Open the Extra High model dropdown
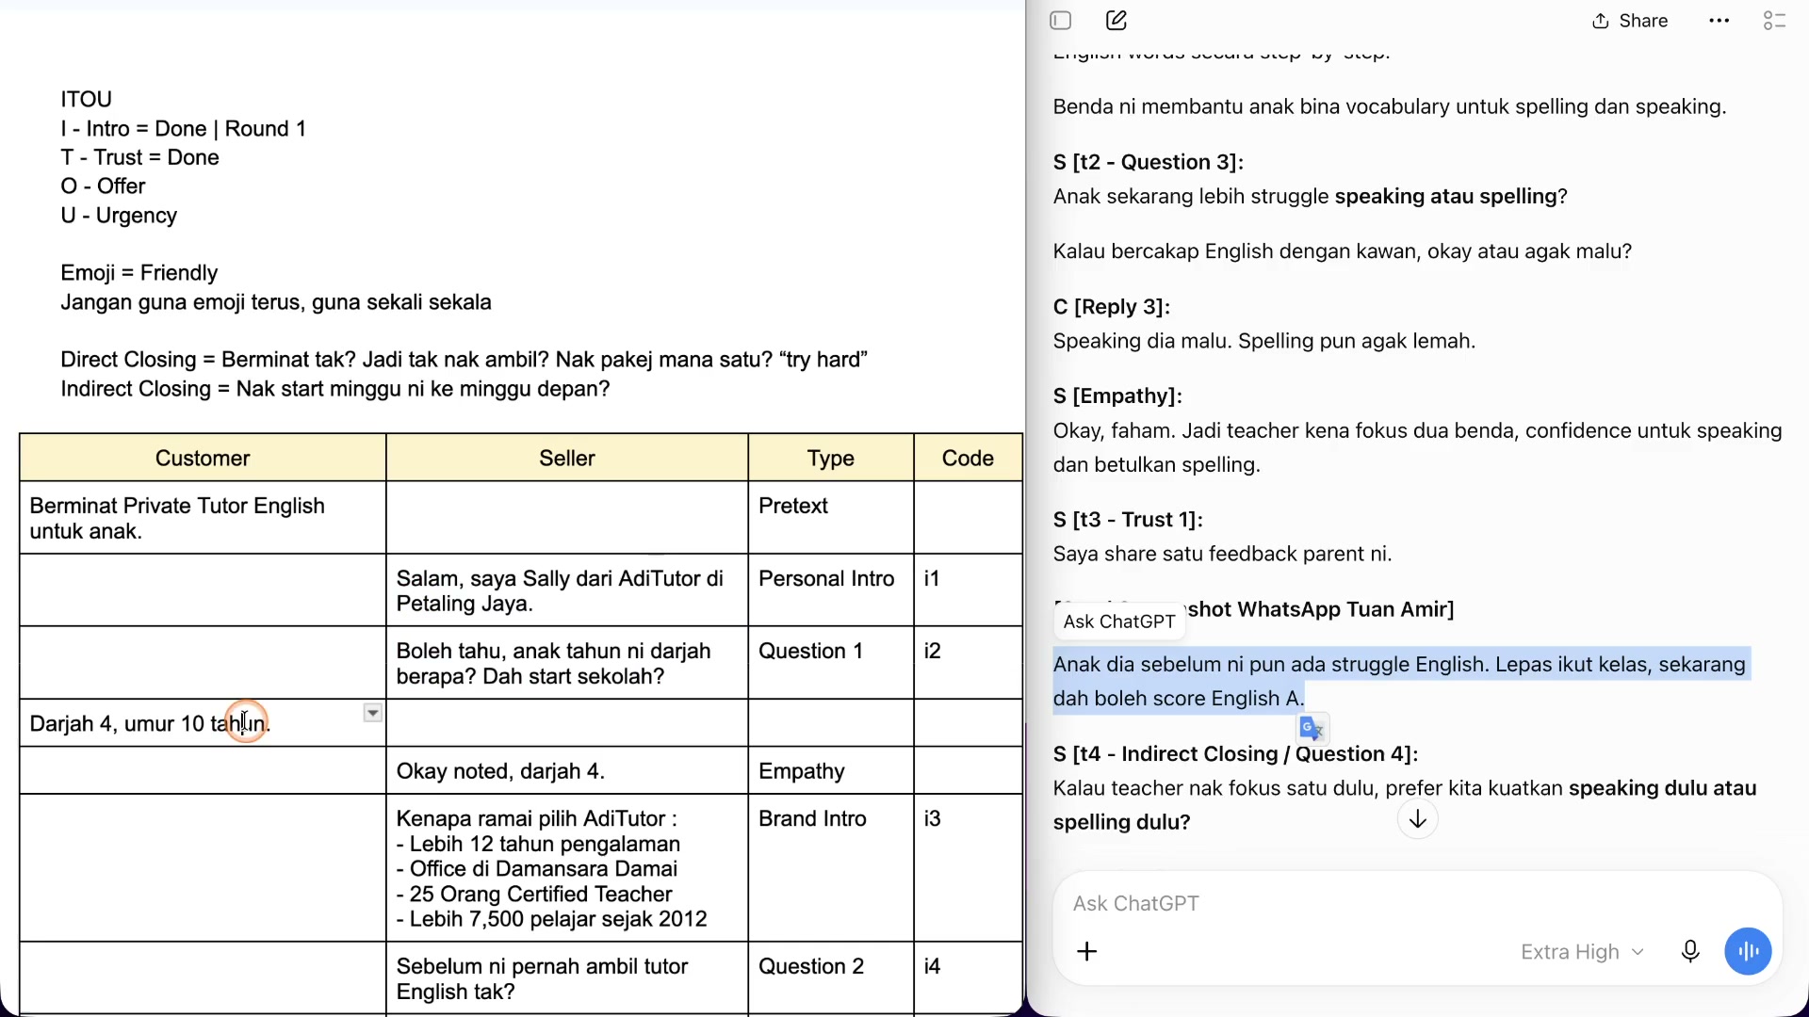The width and height of the screenshot is (1809, 1017). [1582, 952]
